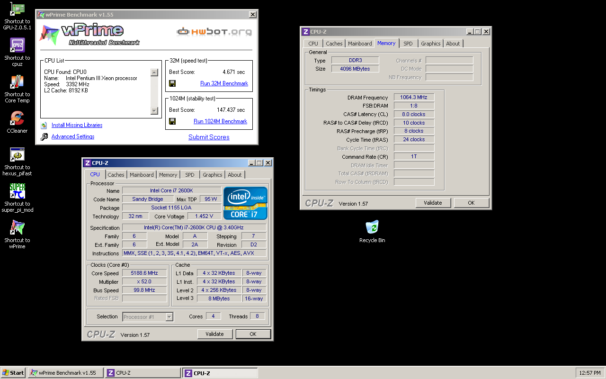Click Validate in the CPU-Z Memory window

(433, 203)
